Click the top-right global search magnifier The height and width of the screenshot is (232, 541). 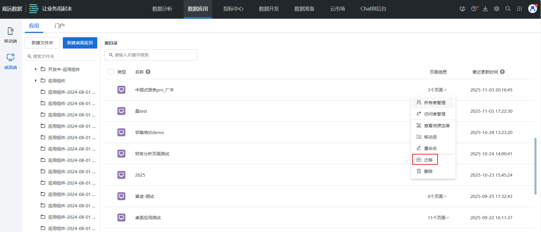pos(508,9)
